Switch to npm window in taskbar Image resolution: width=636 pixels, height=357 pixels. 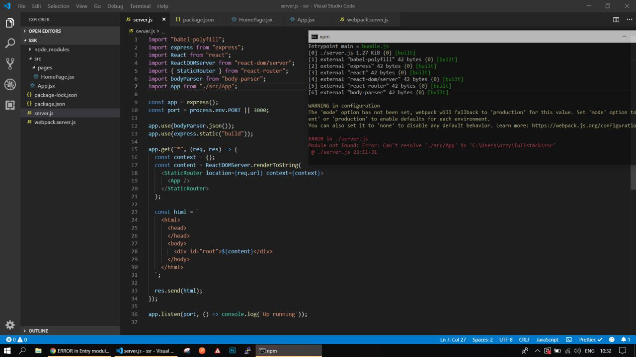click(x=289, y=351)
